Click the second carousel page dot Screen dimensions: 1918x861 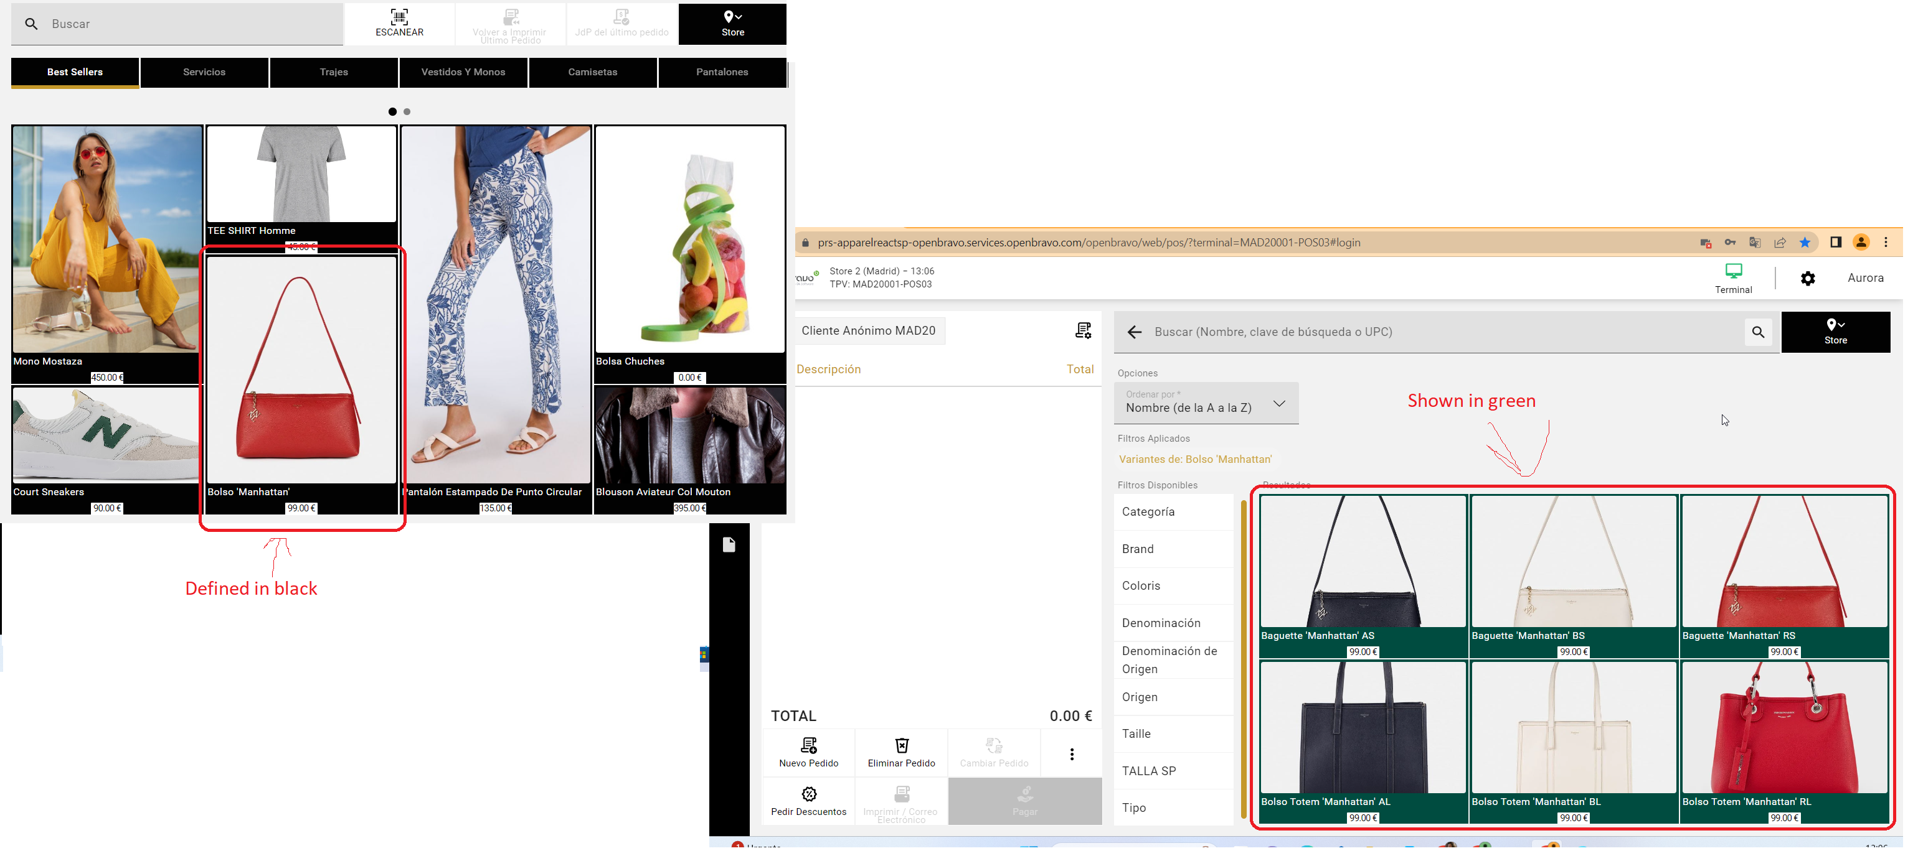407,111
